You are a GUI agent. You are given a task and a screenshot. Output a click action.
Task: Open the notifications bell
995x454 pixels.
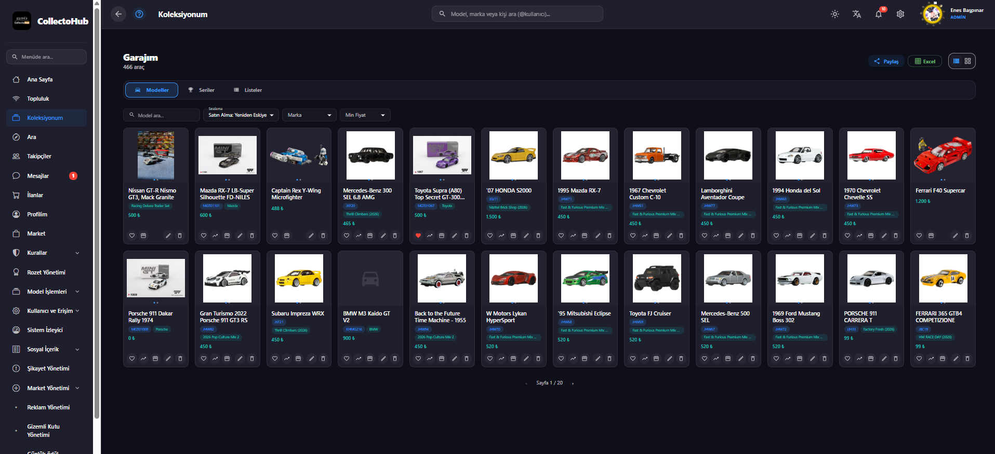tap(879, 14)
